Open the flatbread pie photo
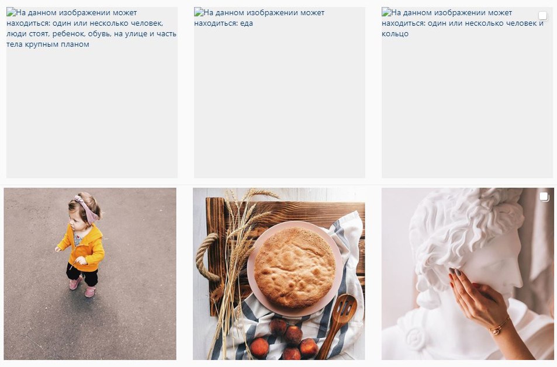This screenshot has width=557, height=367. [279, 273]
